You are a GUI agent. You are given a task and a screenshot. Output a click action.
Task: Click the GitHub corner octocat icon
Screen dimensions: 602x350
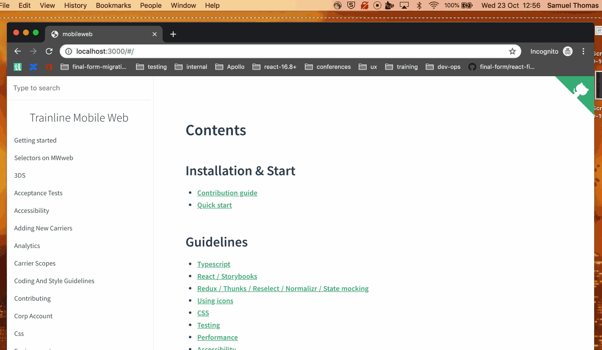point(581,90)
